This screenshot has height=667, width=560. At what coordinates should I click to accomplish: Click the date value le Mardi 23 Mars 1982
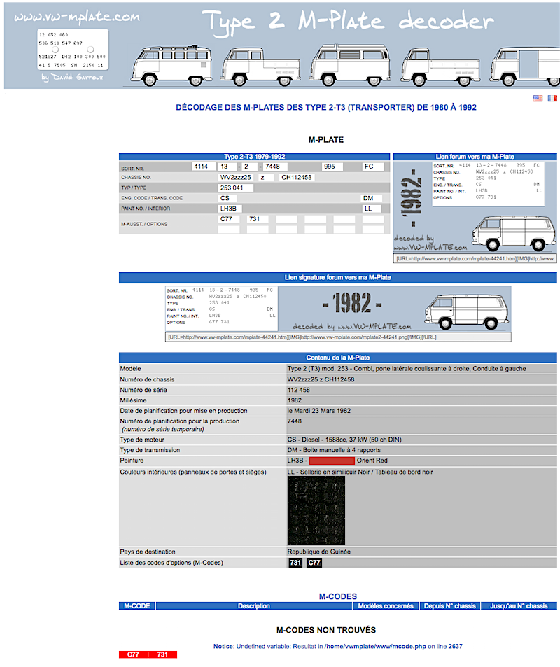[319, 411]
